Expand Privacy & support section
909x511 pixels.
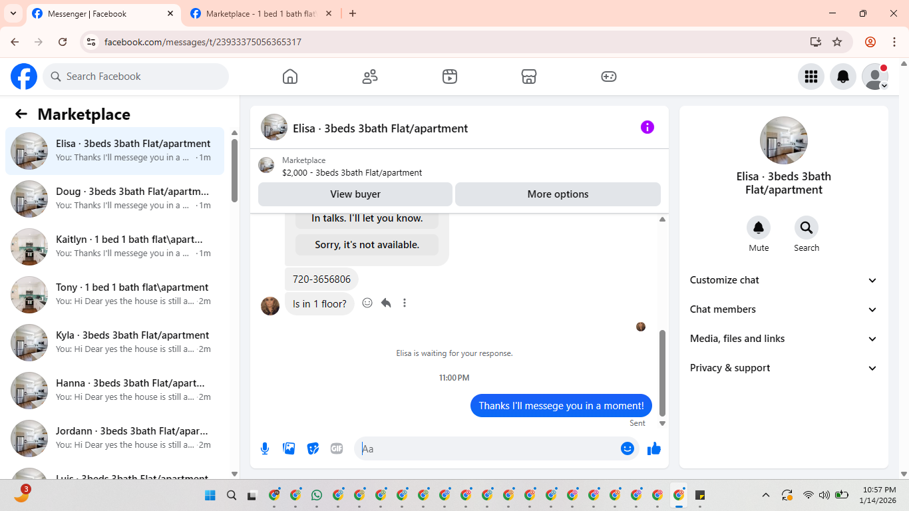(x=784, y=368)
